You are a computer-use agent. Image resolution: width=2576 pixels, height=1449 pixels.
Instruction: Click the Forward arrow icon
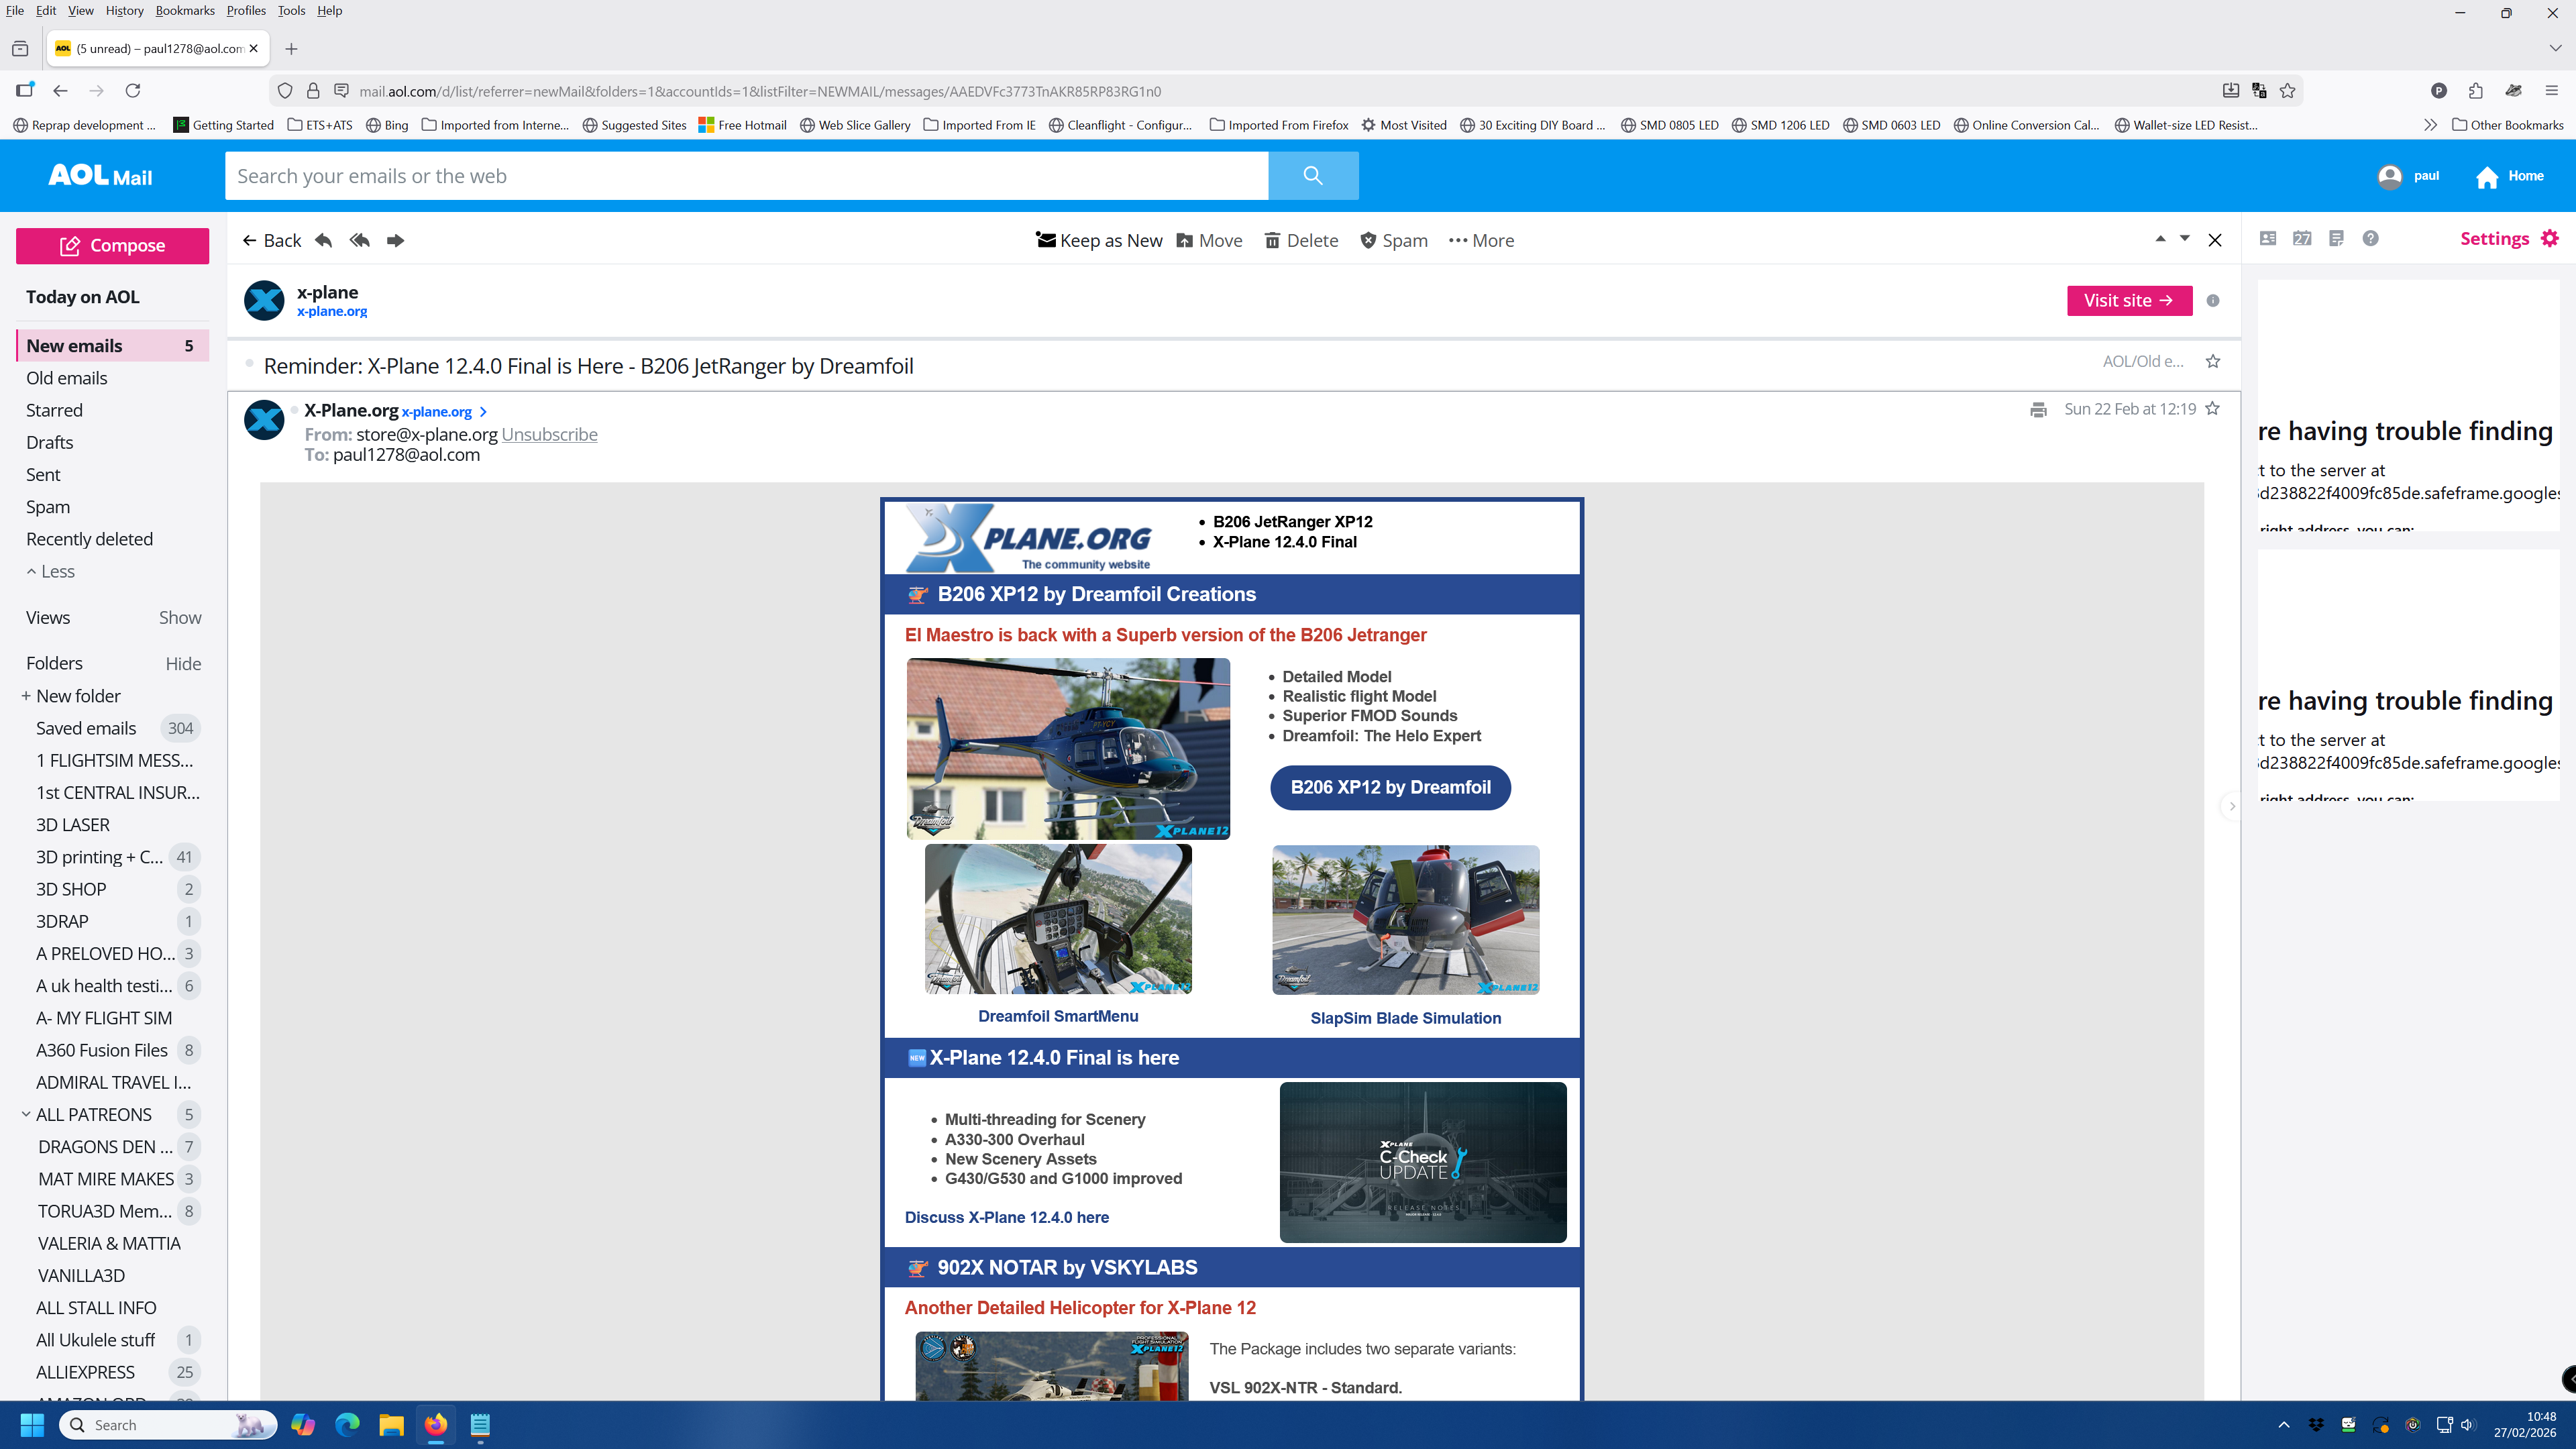396,240
